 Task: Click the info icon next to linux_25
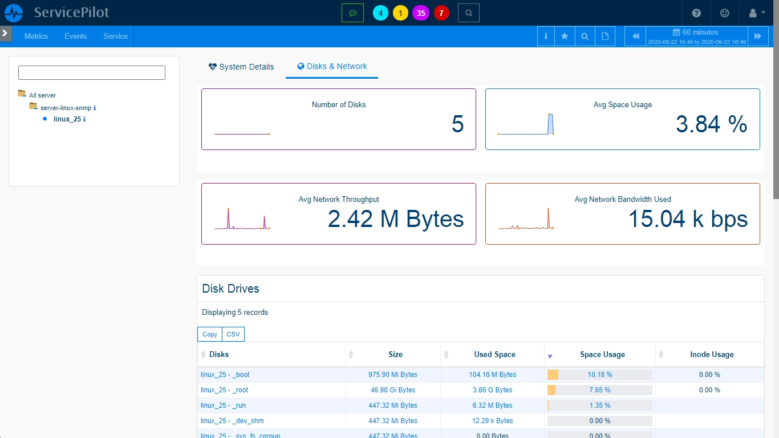[x=84, y=119]
